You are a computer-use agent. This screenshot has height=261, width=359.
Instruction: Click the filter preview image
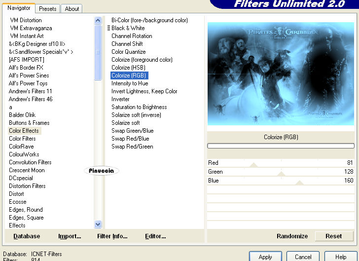281,74
